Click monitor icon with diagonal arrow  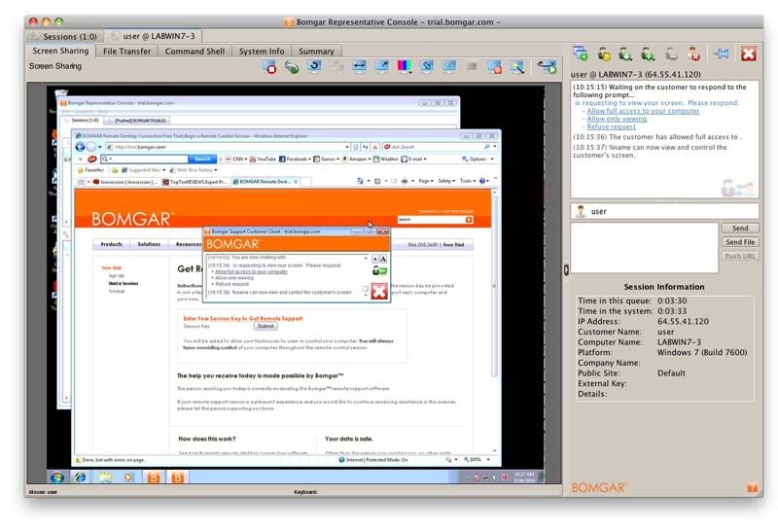(x=381, y=66)
